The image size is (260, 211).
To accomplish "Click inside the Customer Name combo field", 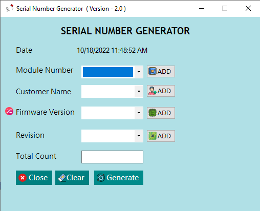I will tap(108, 91).
